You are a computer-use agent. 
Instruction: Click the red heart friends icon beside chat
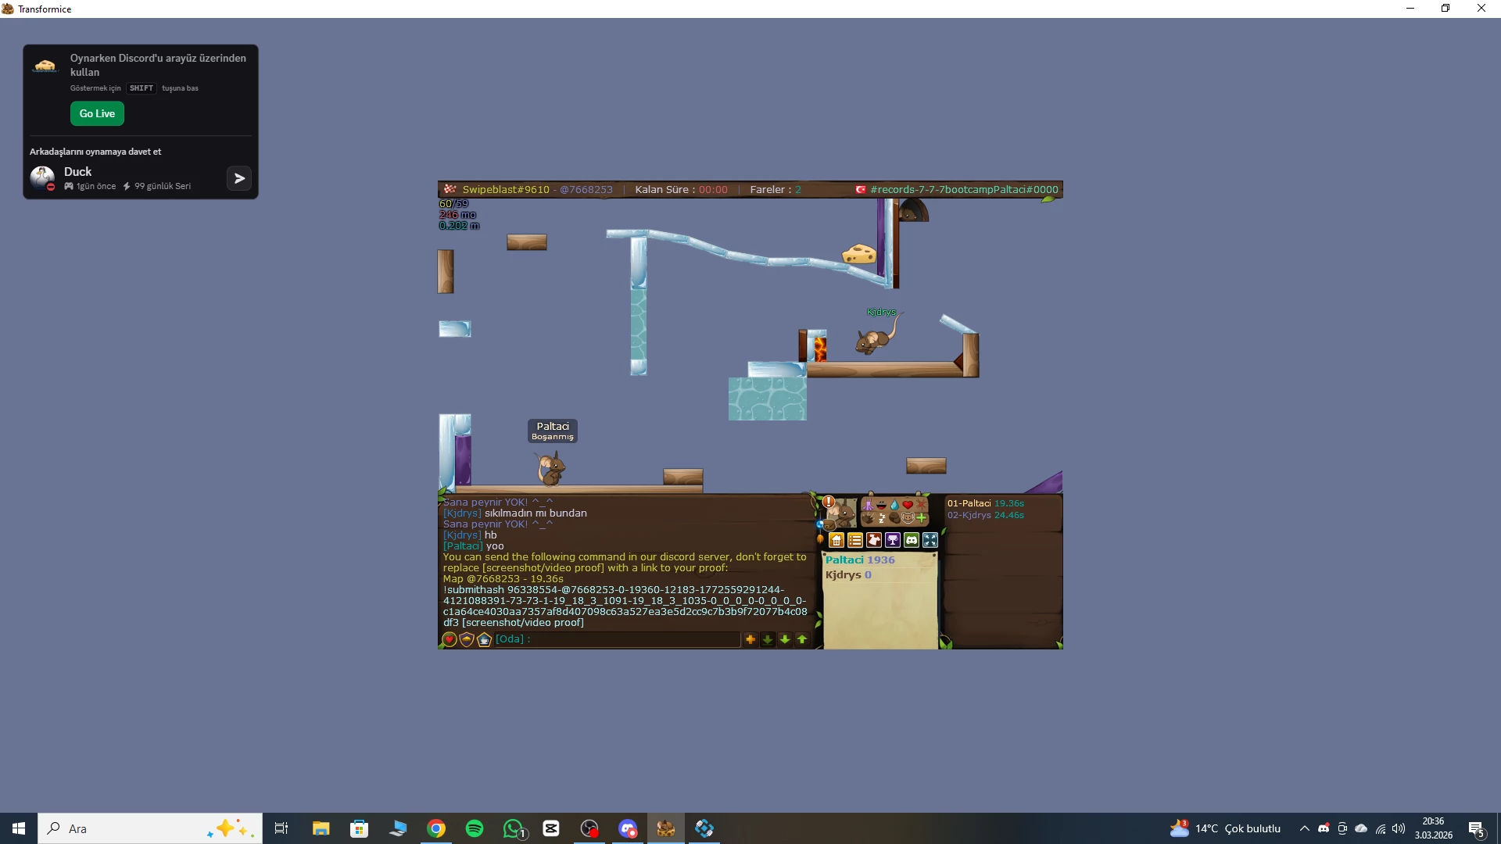pyautogui.click(x=450, y=640)
